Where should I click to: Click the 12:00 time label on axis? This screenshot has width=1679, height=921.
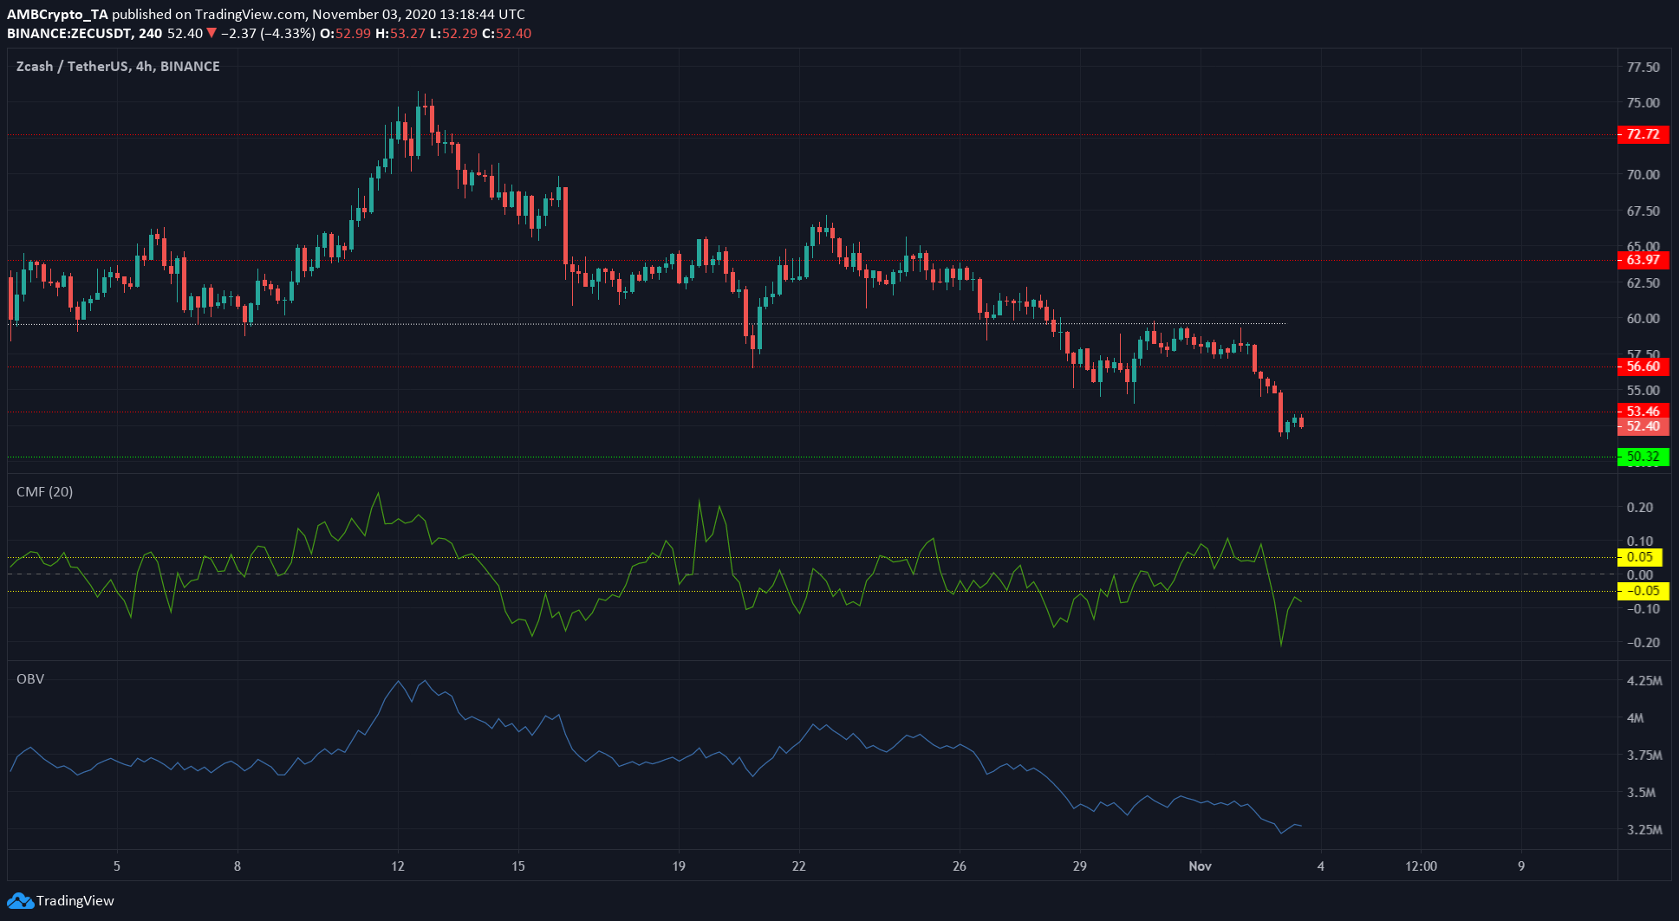click(1422, 866)
